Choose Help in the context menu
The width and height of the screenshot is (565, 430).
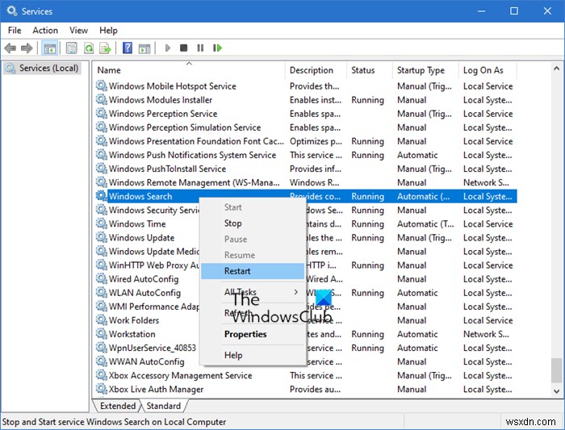click(x=252, y=355)
